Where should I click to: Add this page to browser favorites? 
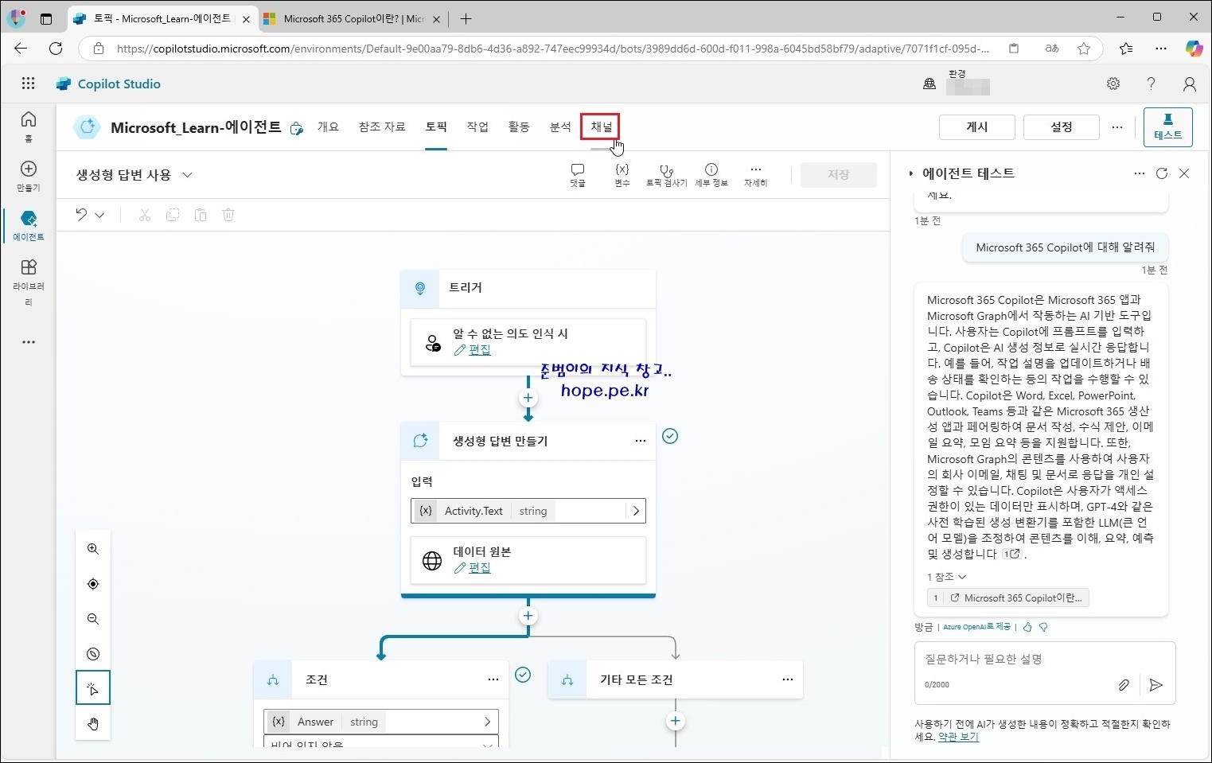(1084, 49)
